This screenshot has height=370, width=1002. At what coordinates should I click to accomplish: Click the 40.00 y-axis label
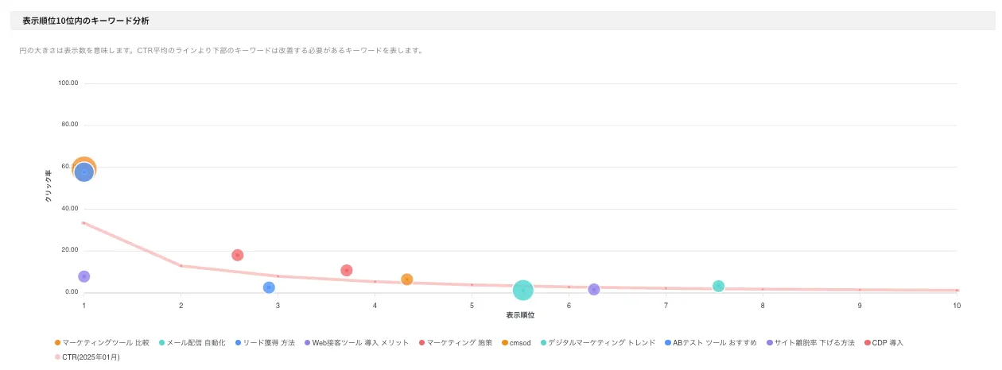(69, 208)
